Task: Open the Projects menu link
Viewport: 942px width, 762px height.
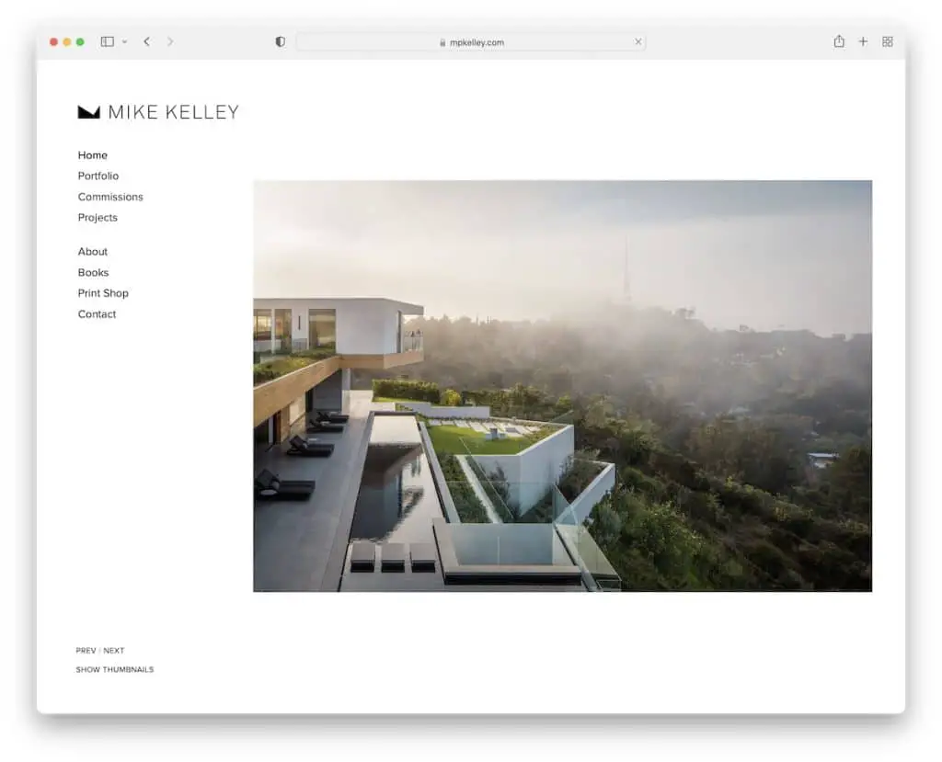Action: pyautogui.click(x=98, y=217)
